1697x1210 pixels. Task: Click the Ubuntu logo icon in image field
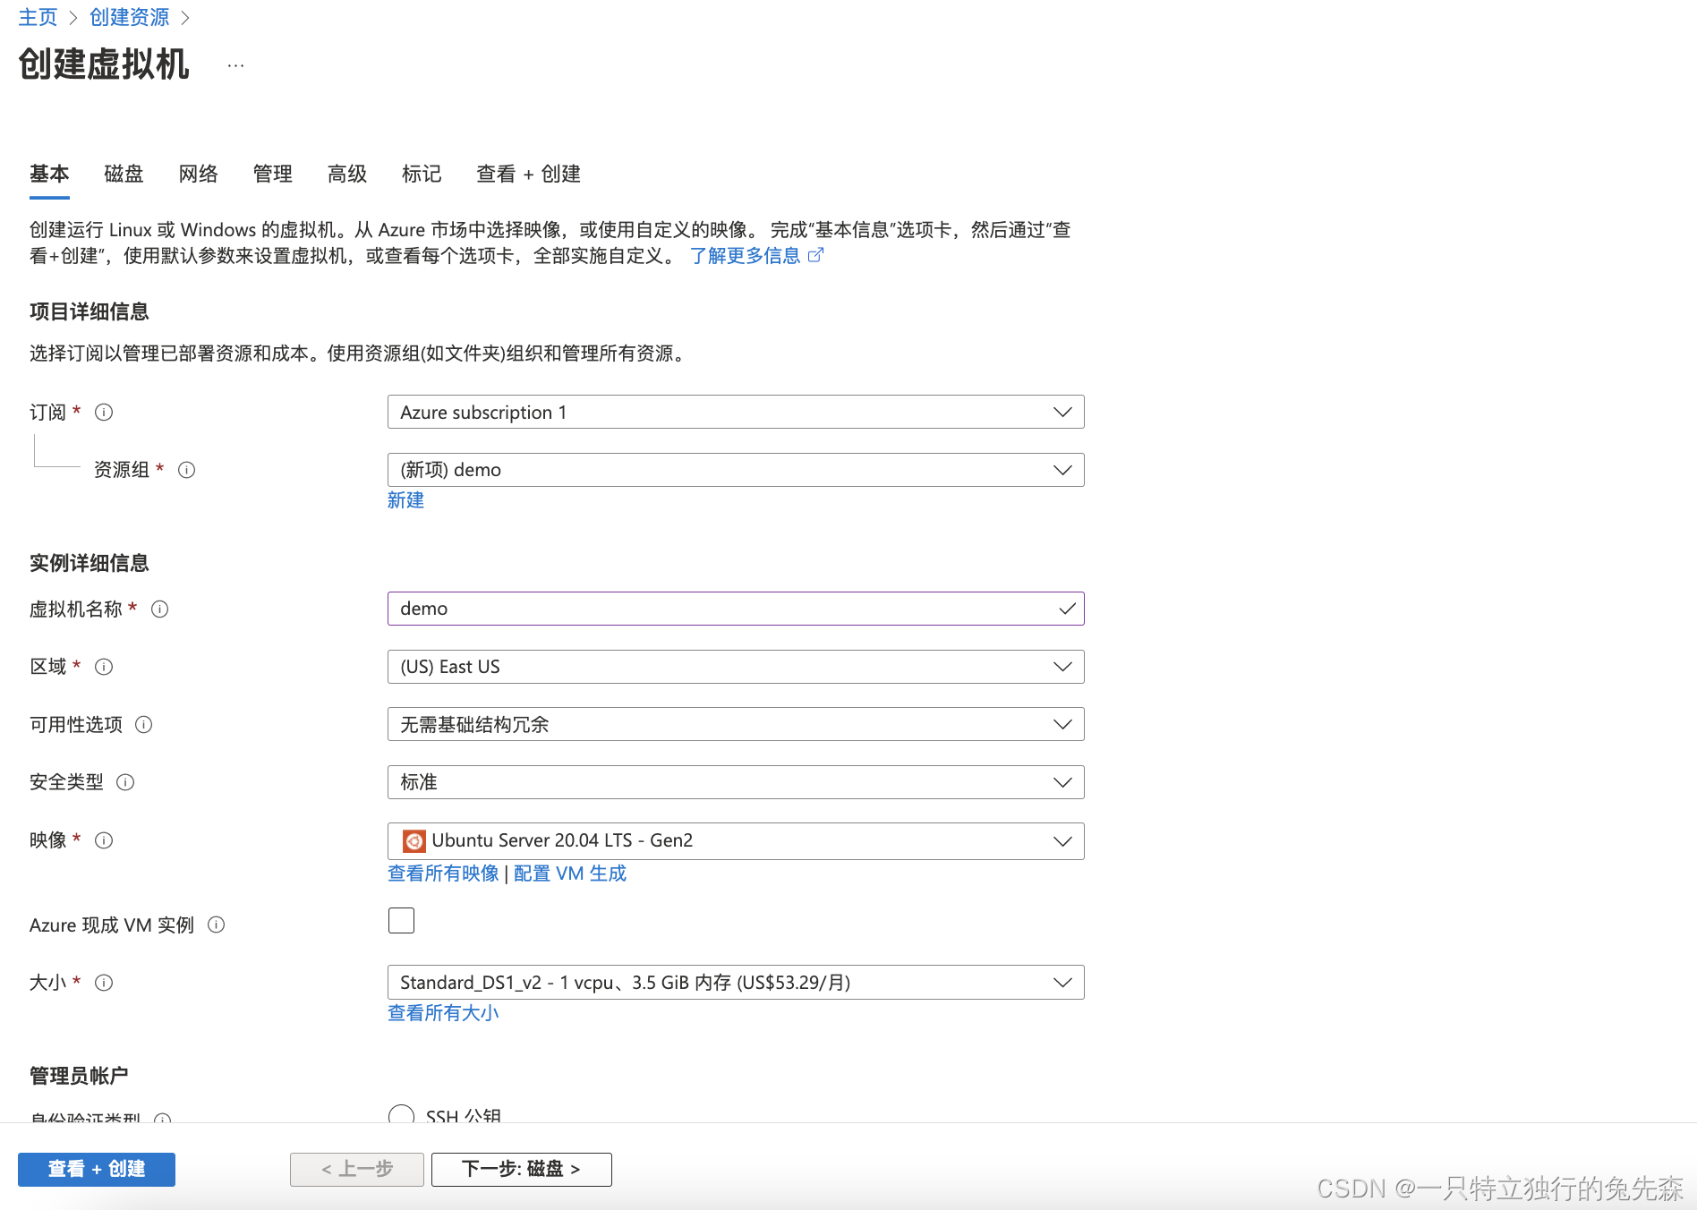tap(414, 841)
